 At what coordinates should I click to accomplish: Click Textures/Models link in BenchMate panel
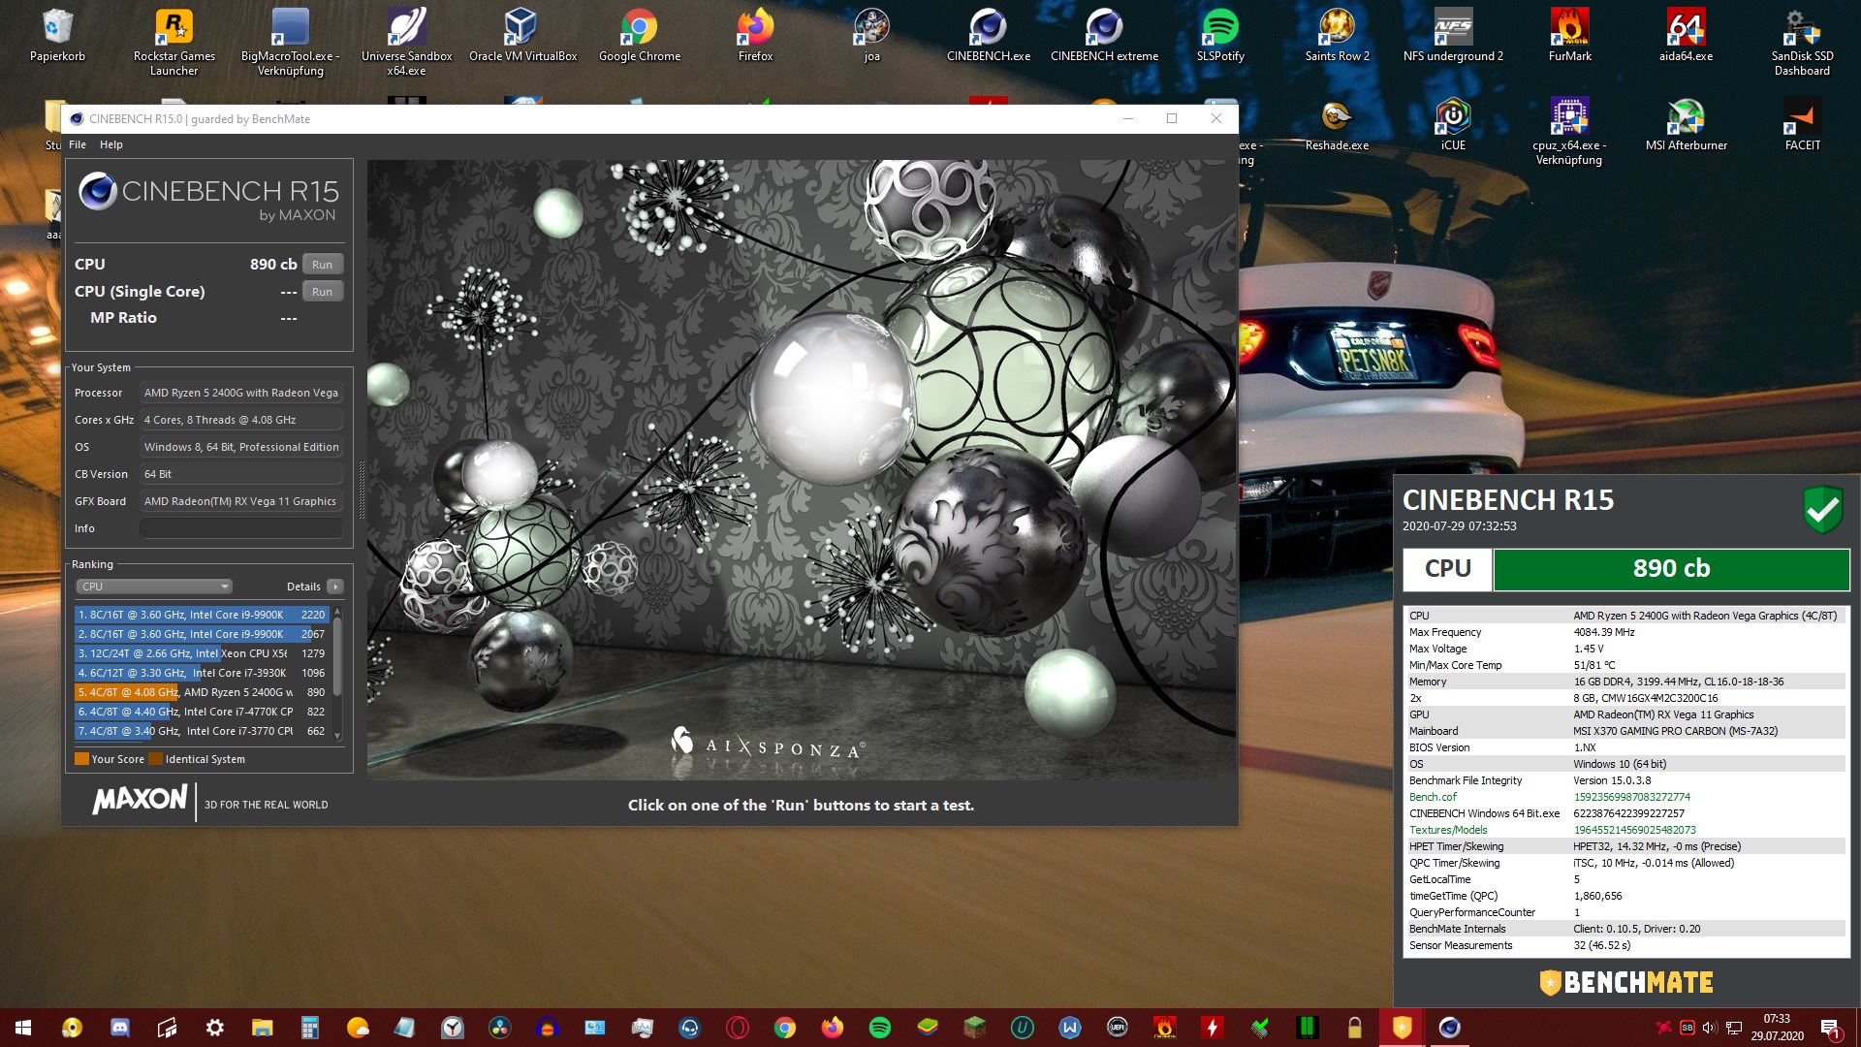(x=1448, y=830)
